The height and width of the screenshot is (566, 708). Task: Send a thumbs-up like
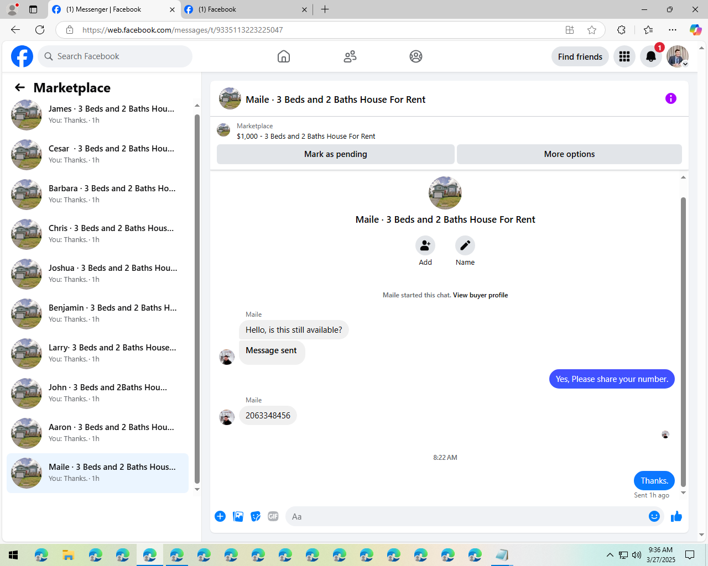pyautogui.click(x=676, y=516)
